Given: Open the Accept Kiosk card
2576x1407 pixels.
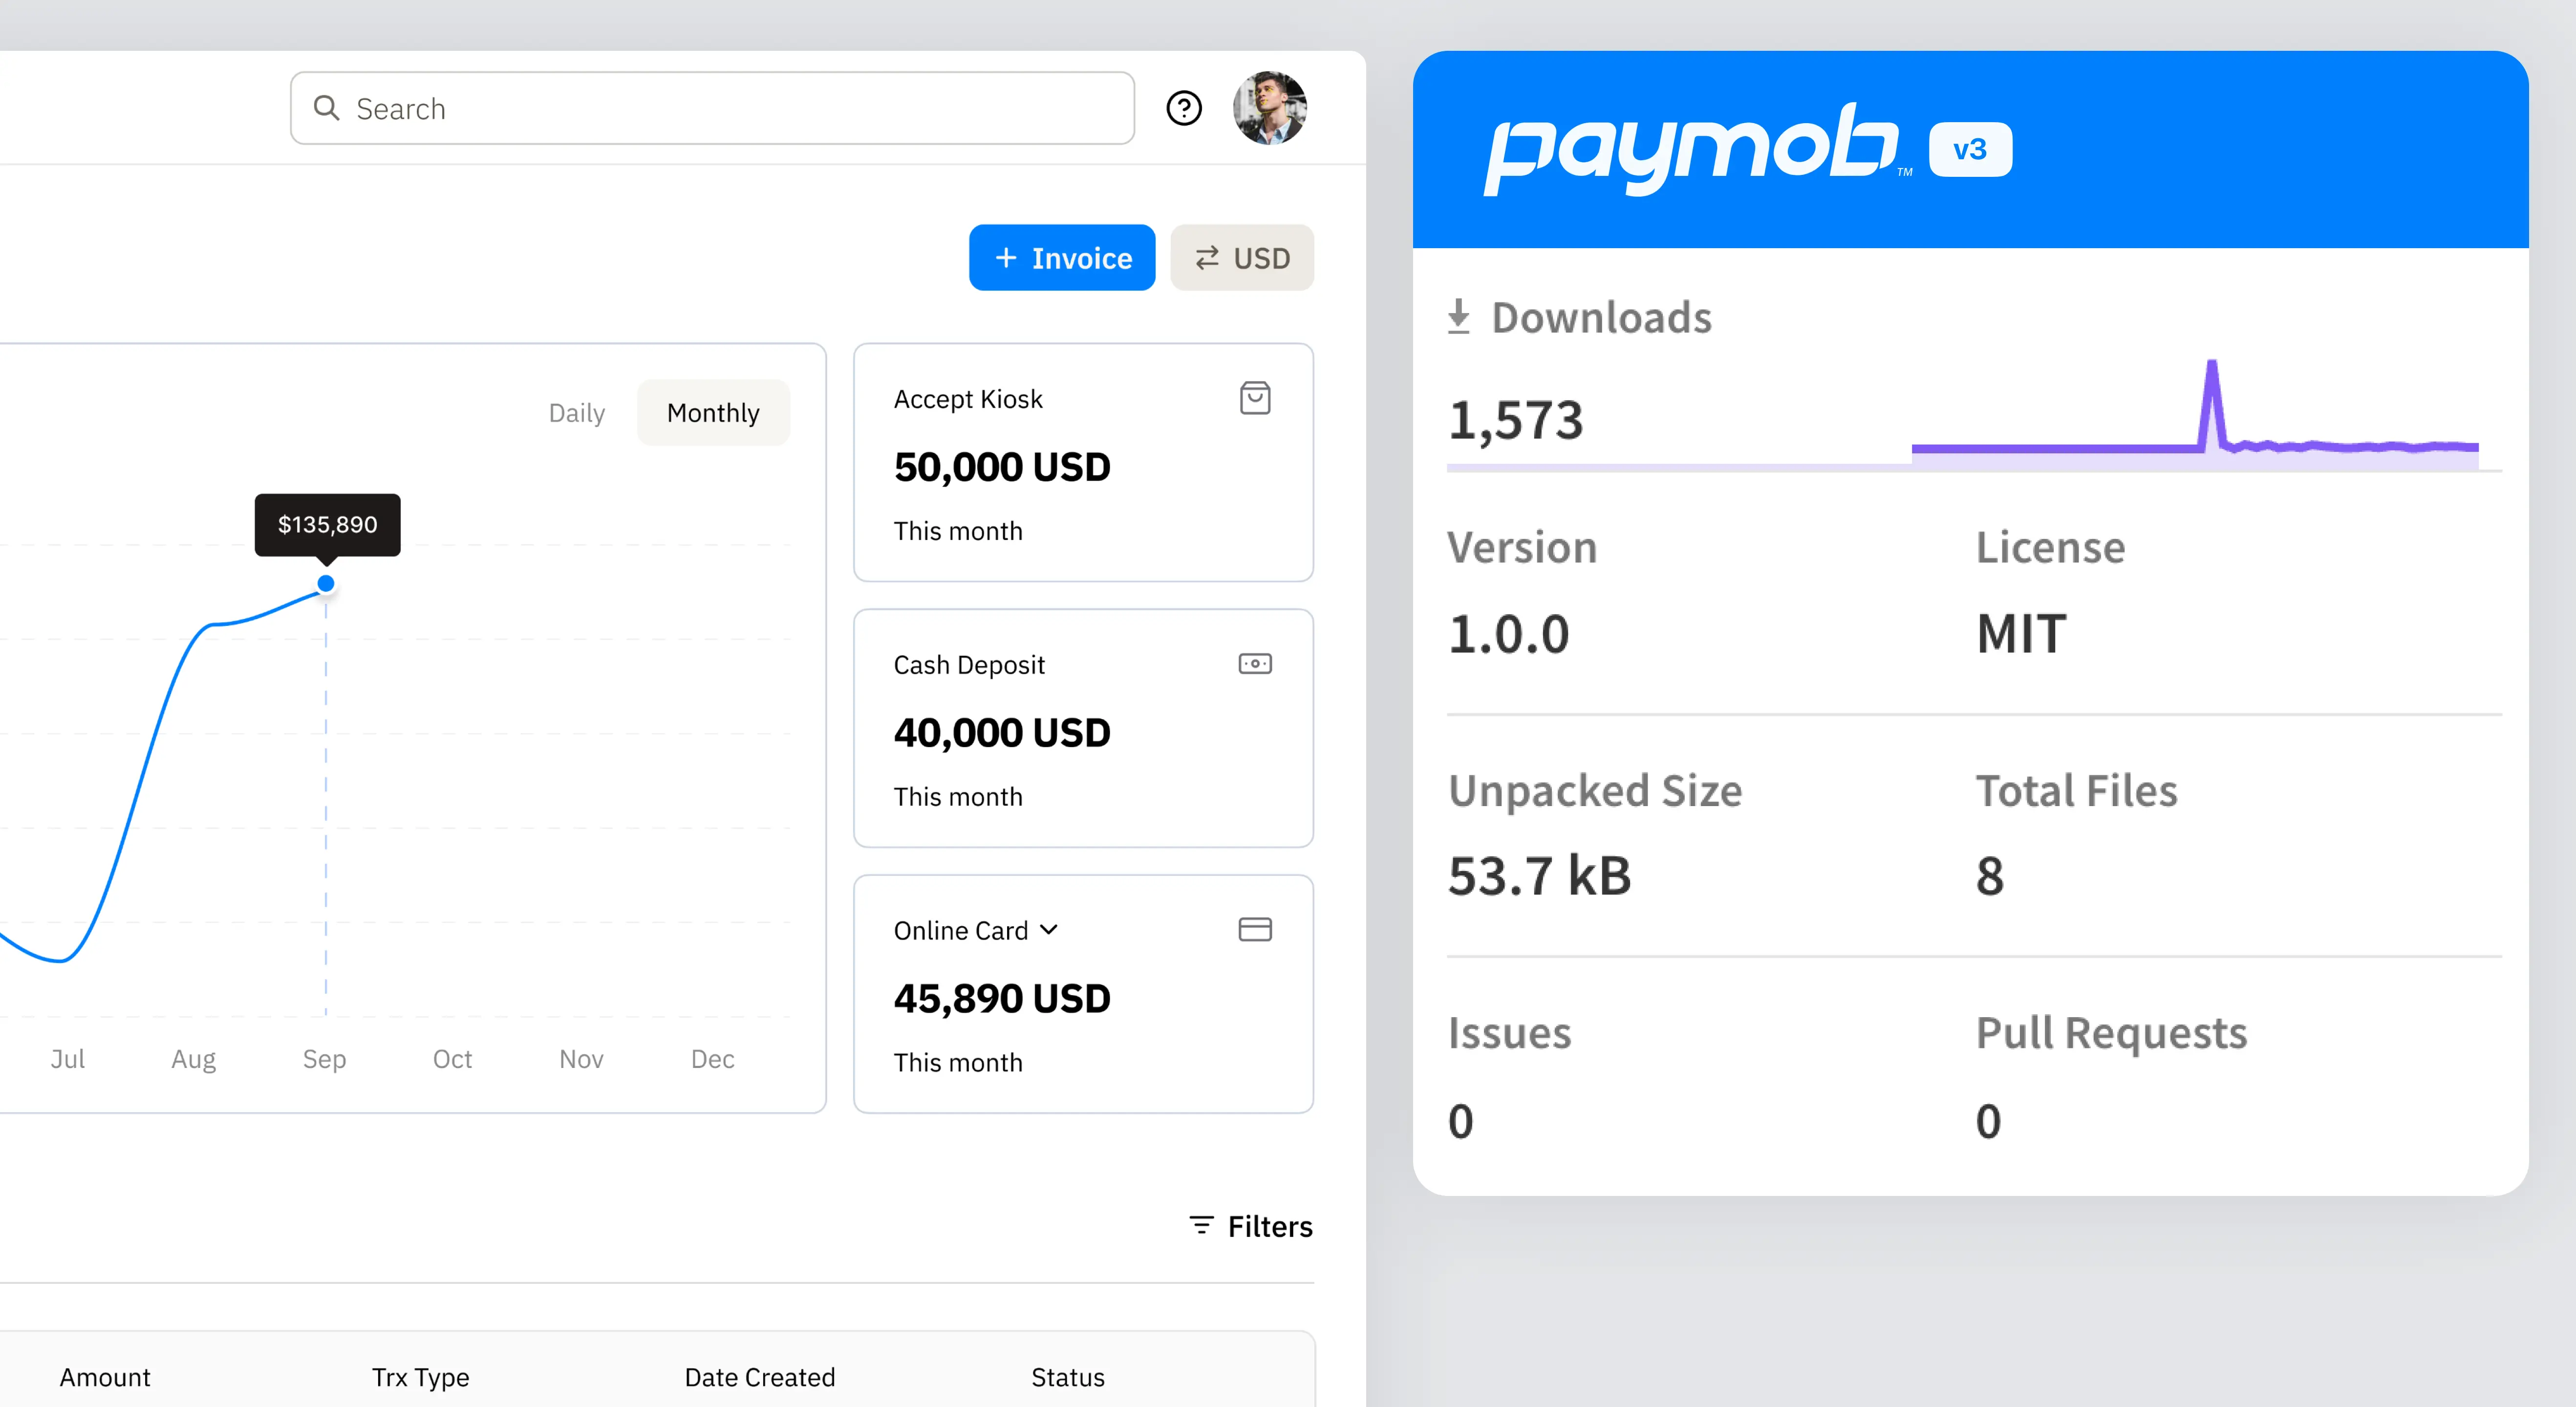Looking at the screenshot, I should tap(1083, 462).
